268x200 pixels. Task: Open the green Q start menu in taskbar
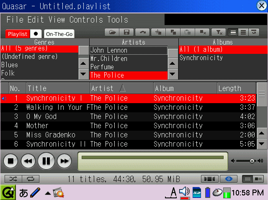[x=8, y=192]
